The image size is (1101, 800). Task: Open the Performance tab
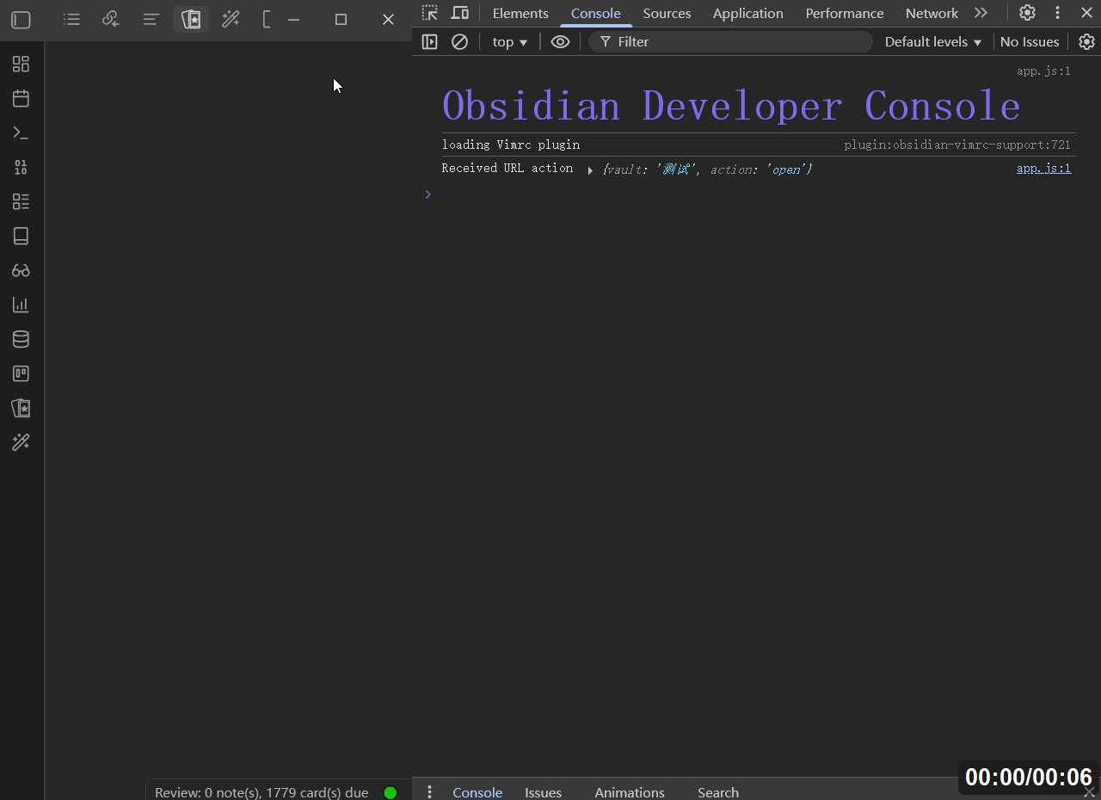coord(844,13)
